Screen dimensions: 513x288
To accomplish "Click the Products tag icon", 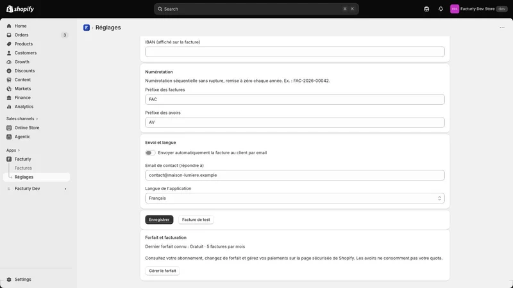I will tap(9, 44).
